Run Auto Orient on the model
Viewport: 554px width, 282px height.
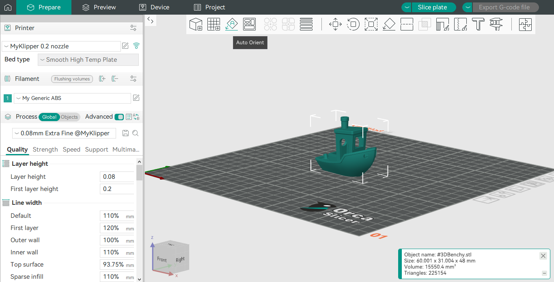click(x=232, y=24)
